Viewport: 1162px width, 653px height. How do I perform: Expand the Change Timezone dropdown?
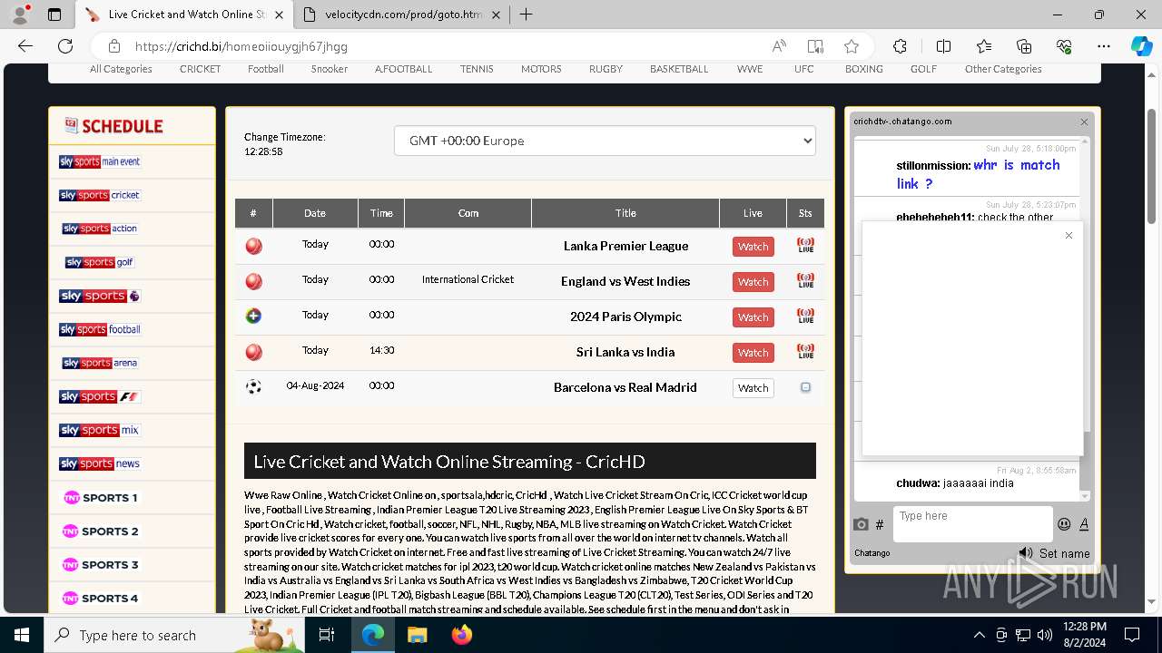coord(605,141)
